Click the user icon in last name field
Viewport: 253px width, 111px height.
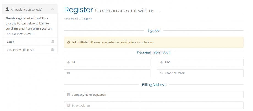tap(161, 62)
